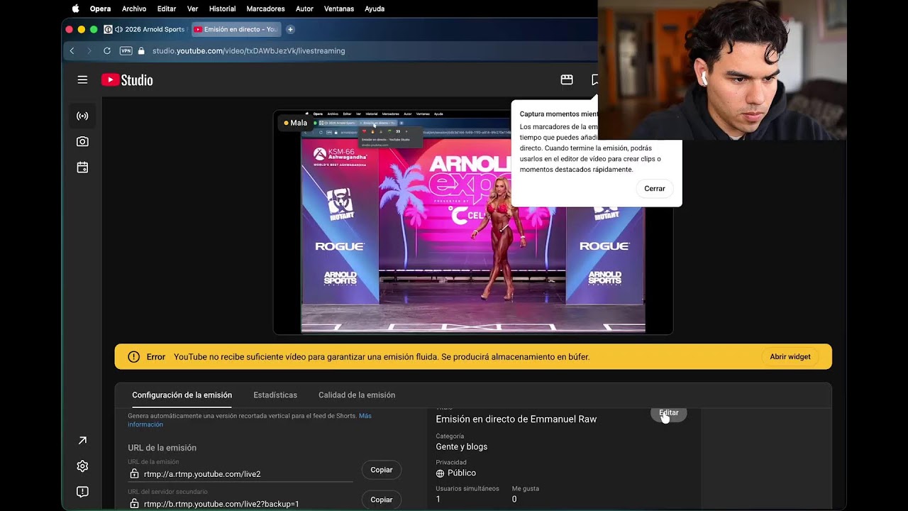The image size is (908, 511).
Task: Open the Archivo menu
Action: [x=134, y=9]
